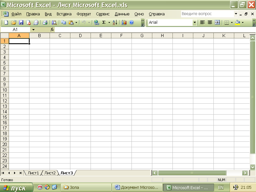Screen dimensions: 256x192
Task: Click in the Введите вопрос help field
Action: pyautogui.click(x=207, y=14)
